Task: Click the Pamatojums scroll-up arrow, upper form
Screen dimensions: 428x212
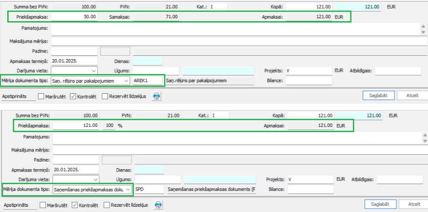Action: tap(423, 26)
